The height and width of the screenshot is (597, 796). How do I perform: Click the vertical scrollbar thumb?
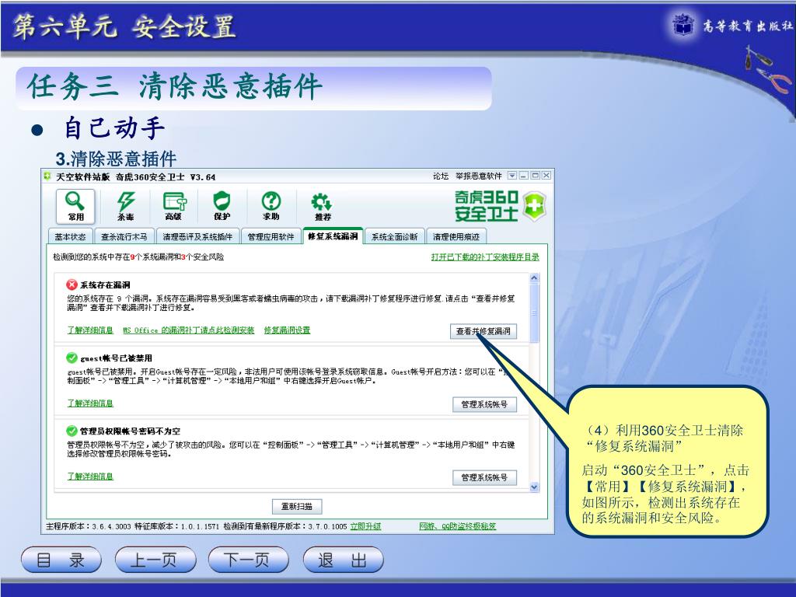[x=534, y=312]
